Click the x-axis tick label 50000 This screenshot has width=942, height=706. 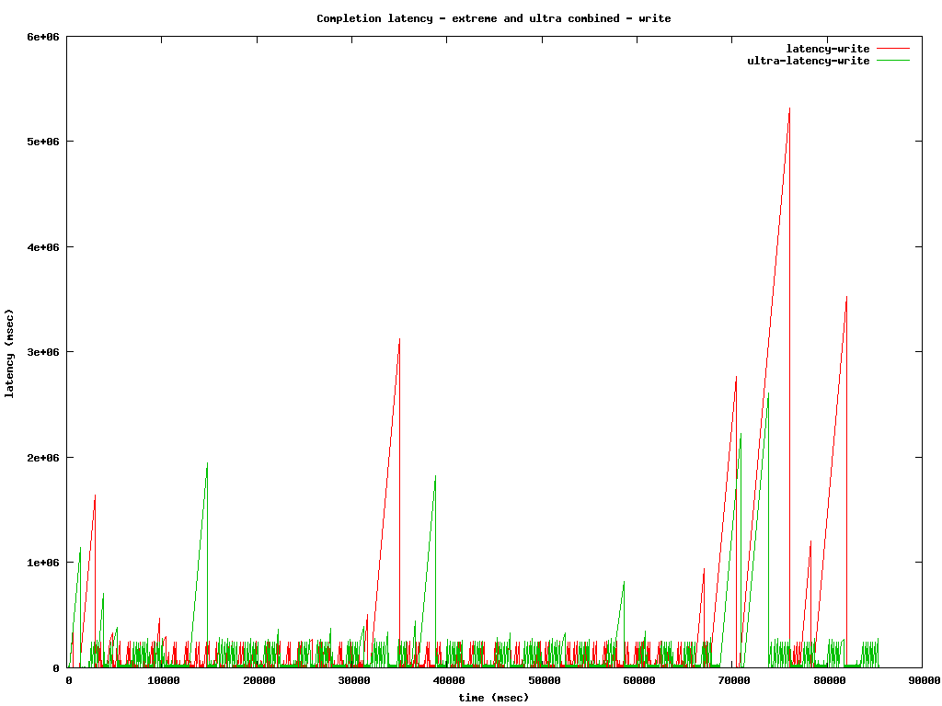pos(545,680)
